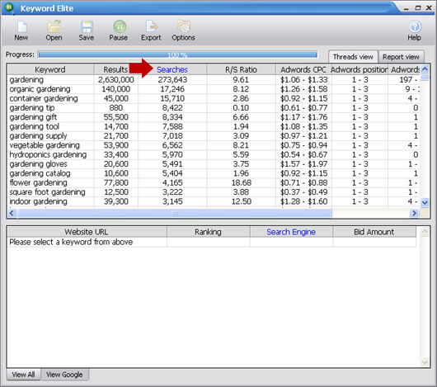This screenshot has width=437, height=387.
Task: Click the Keyword Elite title bar logo
Action: coord(9,7)
